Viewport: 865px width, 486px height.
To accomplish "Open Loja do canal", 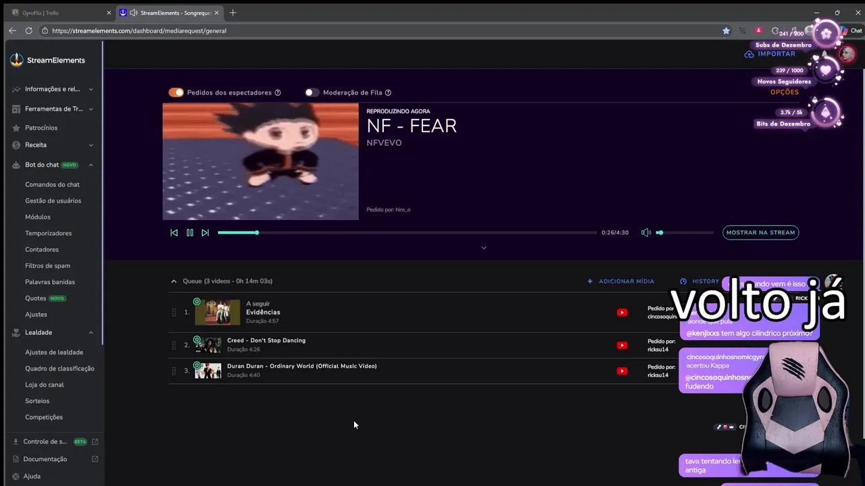I will tap(45, 385).
